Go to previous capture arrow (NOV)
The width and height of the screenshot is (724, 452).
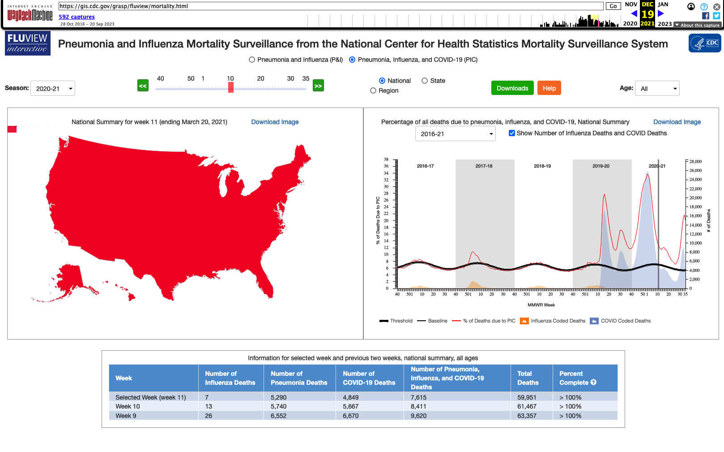(x=634, y=13)
